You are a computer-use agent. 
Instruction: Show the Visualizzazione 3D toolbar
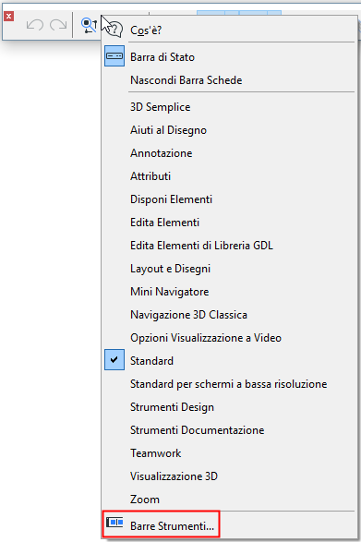[230, 476]
